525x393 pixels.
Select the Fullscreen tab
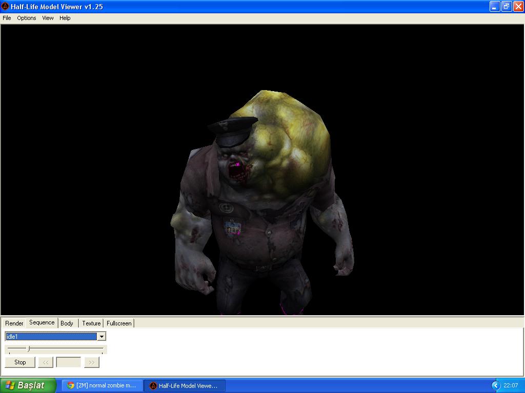click(119, 323)
